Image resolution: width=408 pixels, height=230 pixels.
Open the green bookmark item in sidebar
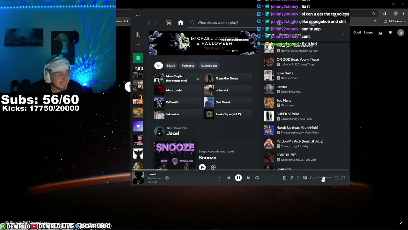138,58
